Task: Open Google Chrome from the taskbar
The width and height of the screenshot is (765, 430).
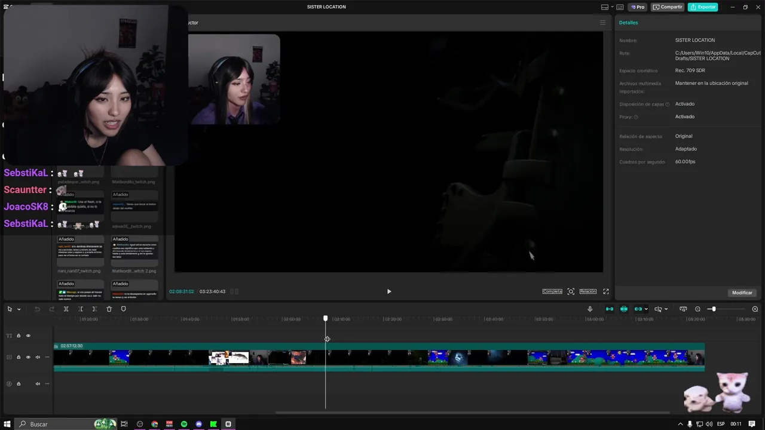Action: click(x=155, y=424)
